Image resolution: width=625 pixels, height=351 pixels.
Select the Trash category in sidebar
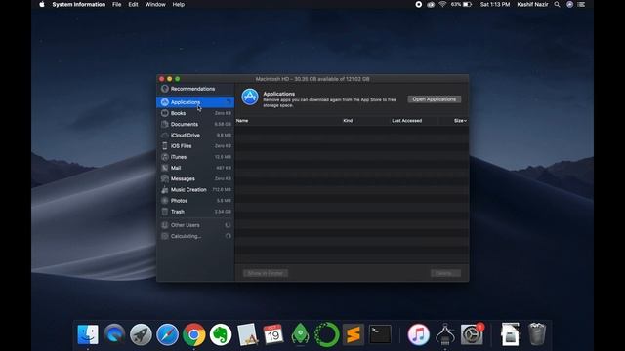[x=195, y=212]
